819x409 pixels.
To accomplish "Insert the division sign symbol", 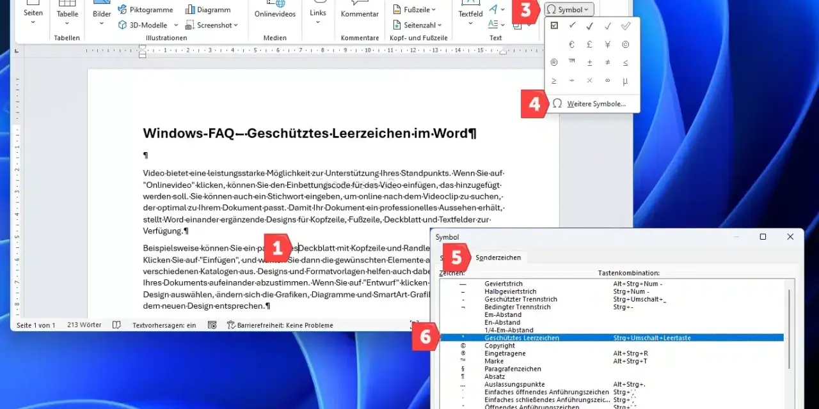I will tap(571, 81).
